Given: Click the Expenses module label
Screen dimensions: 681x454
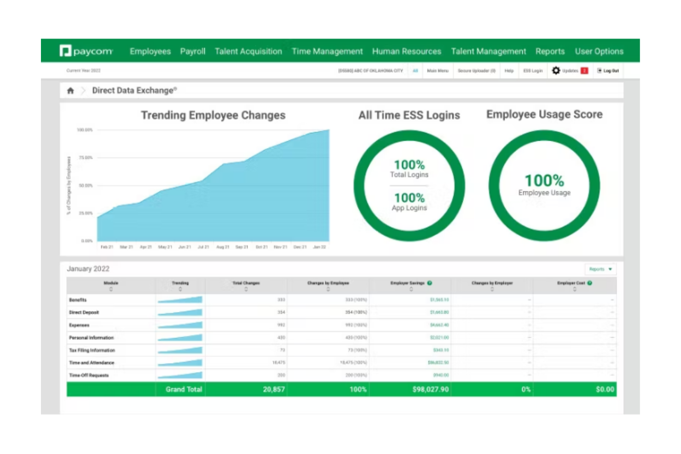Looking at the screenshot, I should tap(79, 325).
